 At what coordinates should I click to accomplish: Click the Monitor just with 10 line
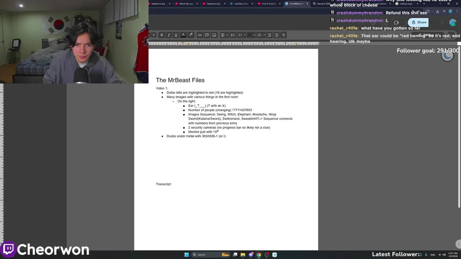coord(203,132)
